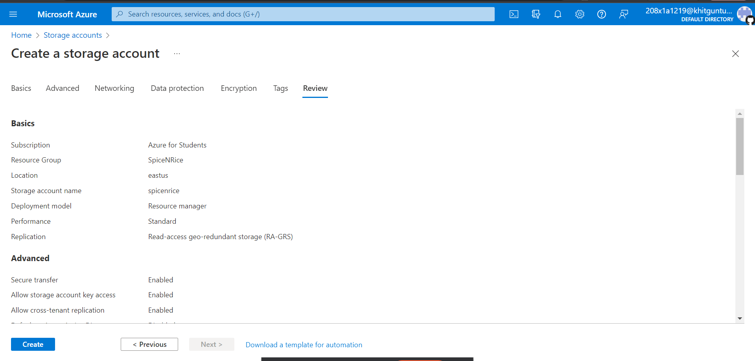This screenshot has height=361, width=755.
Task: View Azure portal notifications bell
Action: (558, 14)
